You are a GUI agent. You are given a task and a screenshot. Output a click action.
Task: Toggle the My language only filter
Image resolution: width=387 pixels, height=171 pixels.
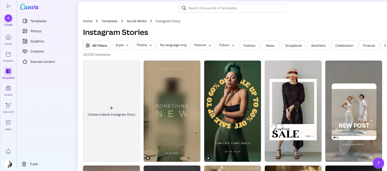(173, 45)
